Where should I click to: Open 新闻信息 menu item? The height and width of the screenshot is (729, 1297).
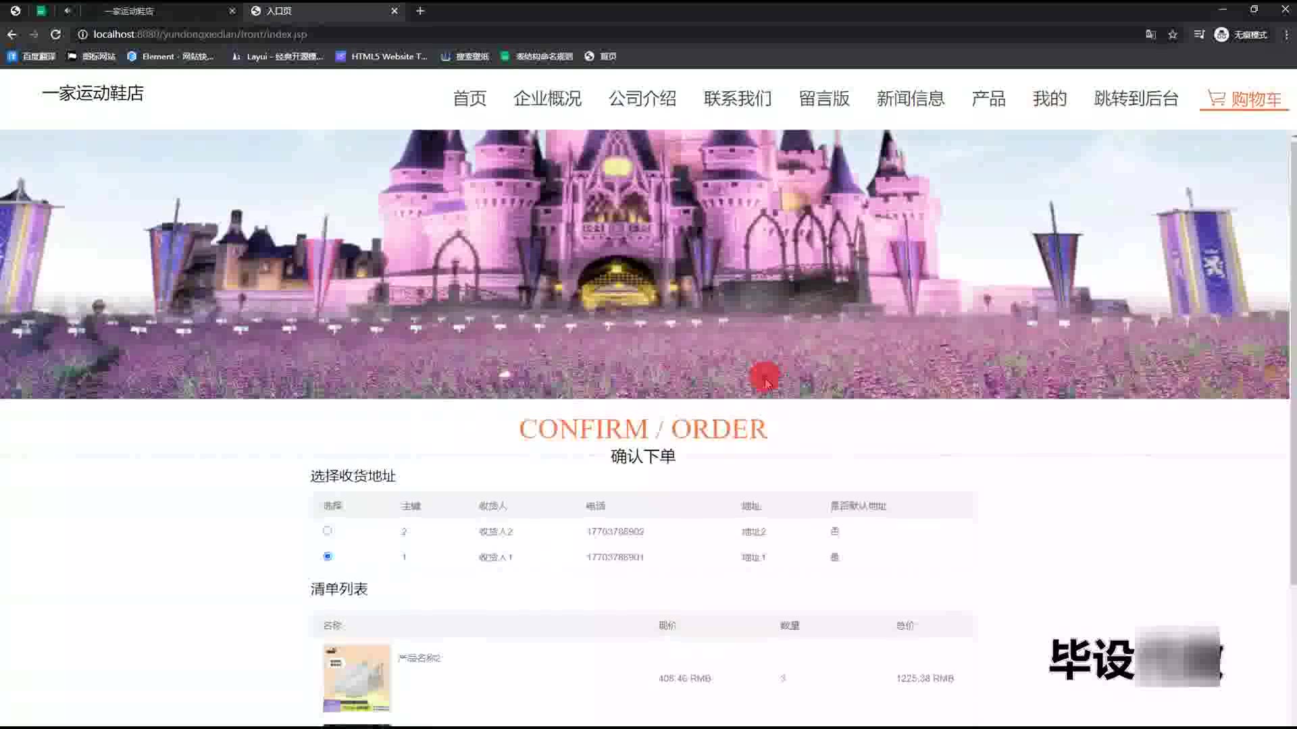(x=911, y=99)
